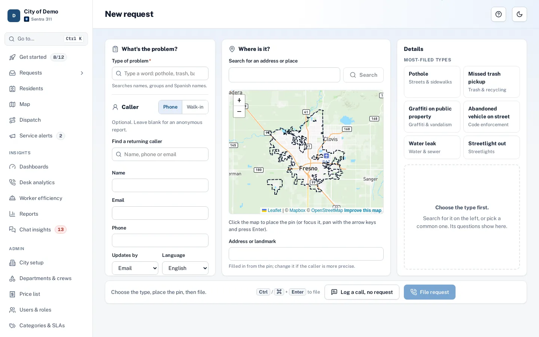Click the Price list receipt icon
Viewport: 539px width, 337px height.
[12, 294]
